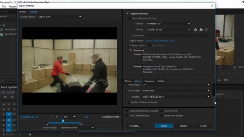Toggle sync lock for track V3

point(14,104)
